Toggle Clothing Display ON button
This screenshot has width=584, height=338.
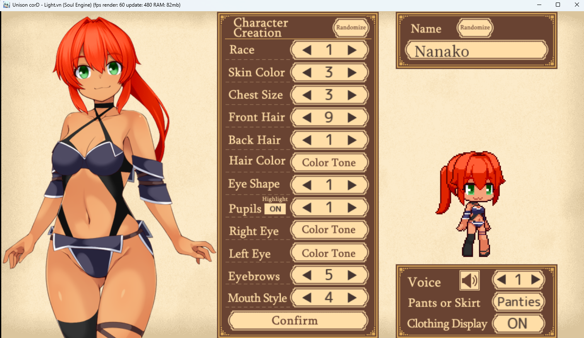point(518,323)
